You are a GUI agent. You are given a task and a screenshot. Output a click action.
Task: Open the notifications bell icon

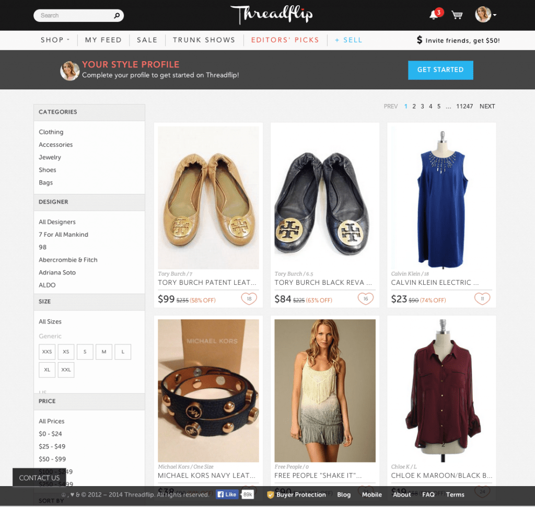coord(434,15)
